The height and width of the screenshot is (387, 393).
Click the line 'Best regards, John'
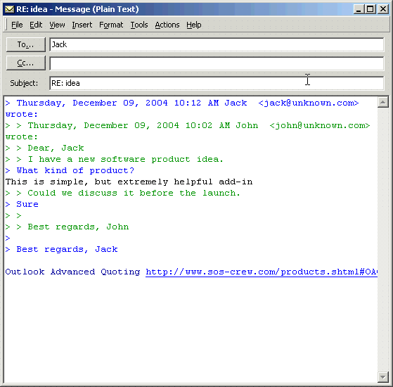[67, 227]
